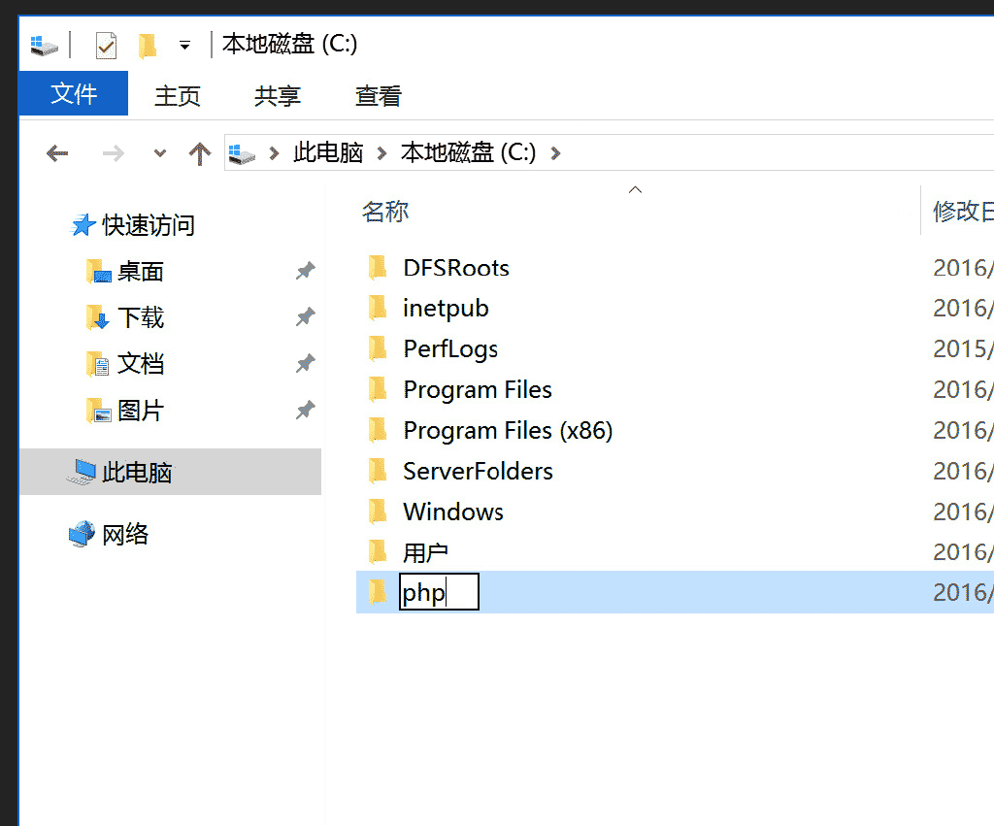Click the drive icon in the title bar

tap(45, 45)
